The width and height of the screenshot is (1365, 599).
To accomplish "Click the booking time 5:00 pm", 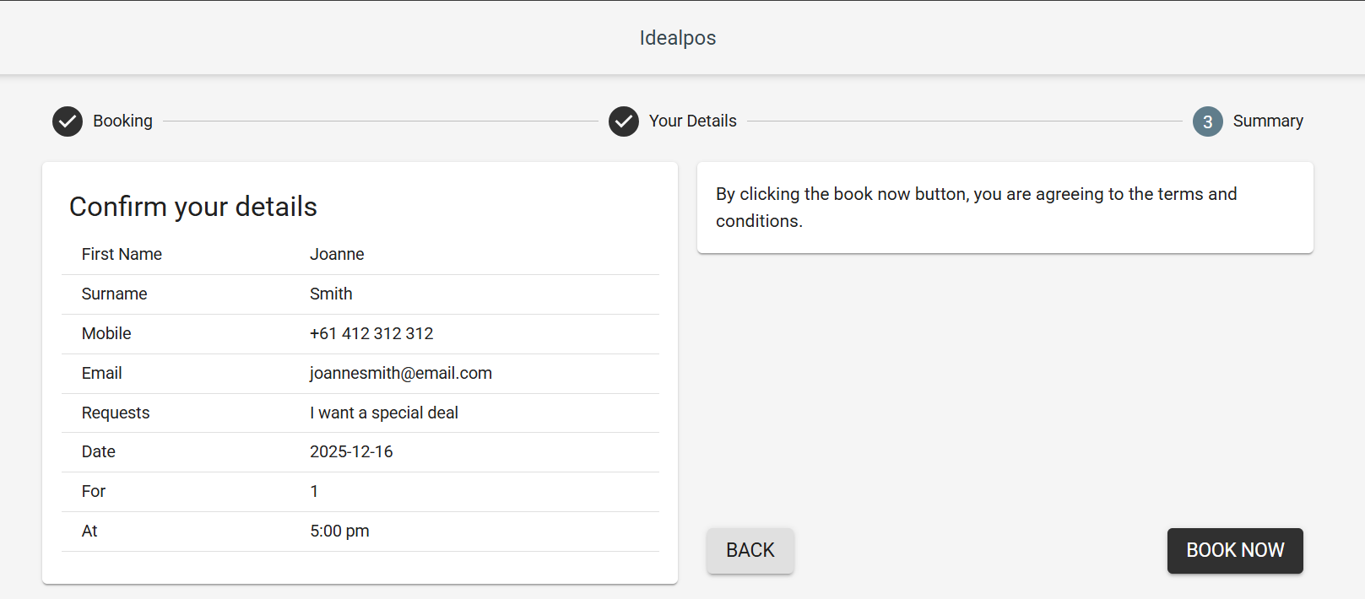I will coord(339,531).
